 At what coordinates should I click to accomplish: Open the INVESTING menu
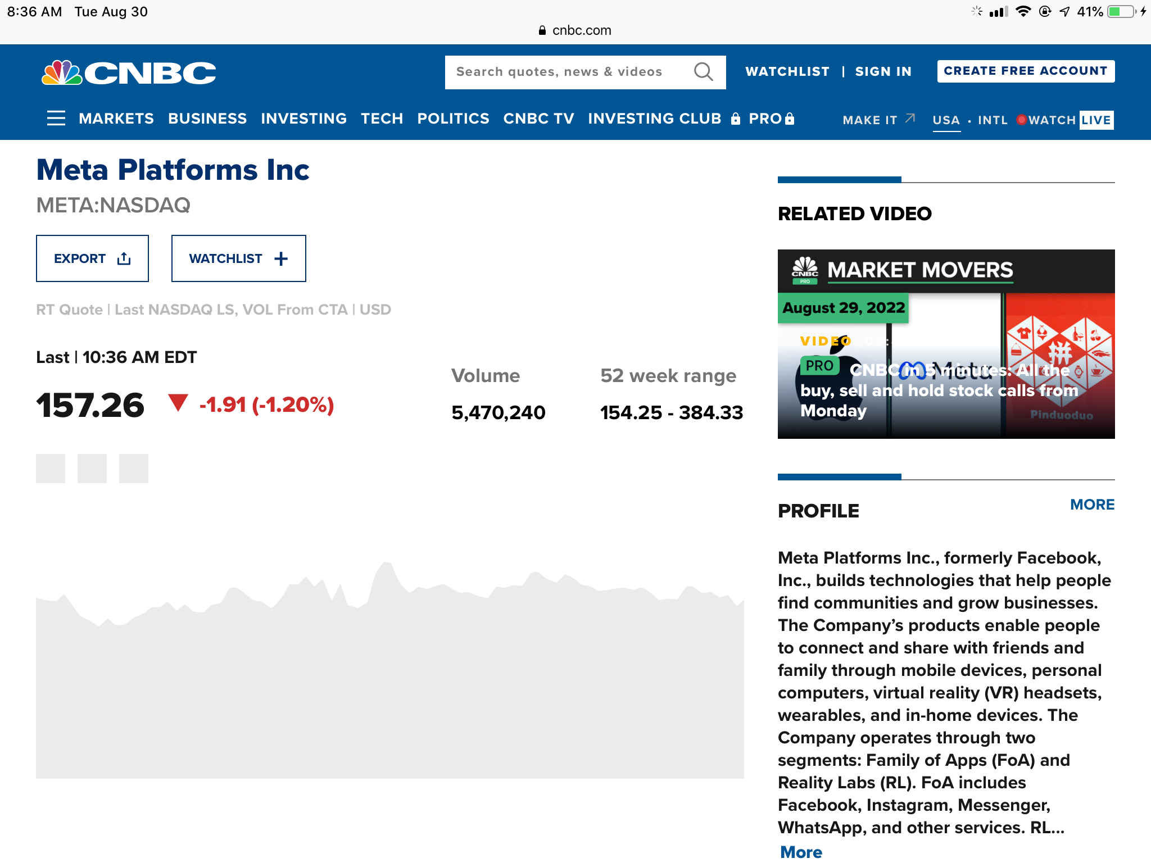[x=304, y=119]
